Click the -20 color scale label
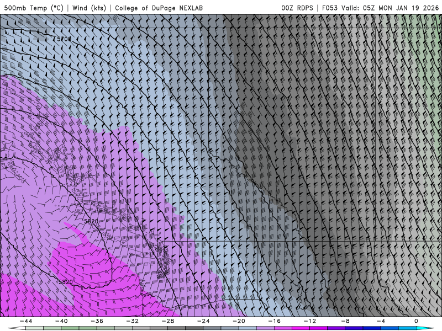This screenshot has height=331, width=442. pos(239,321)
